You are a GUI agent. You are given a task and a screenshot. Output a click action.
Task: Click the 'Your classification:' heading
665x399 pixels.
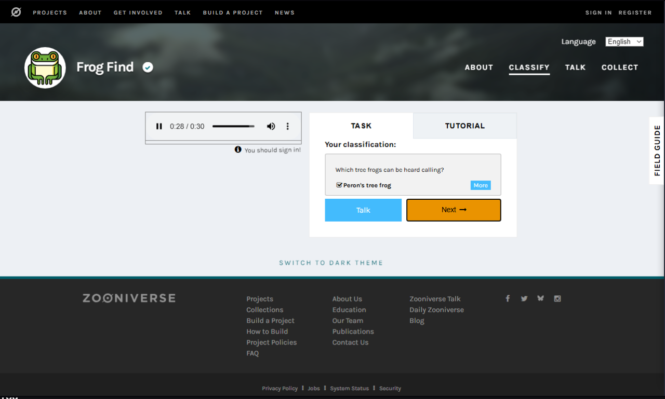click(x=361, y=145)
